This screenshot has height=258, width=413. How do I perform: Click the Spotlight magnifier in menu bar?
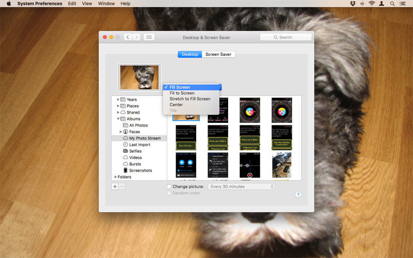pos(392,4)
